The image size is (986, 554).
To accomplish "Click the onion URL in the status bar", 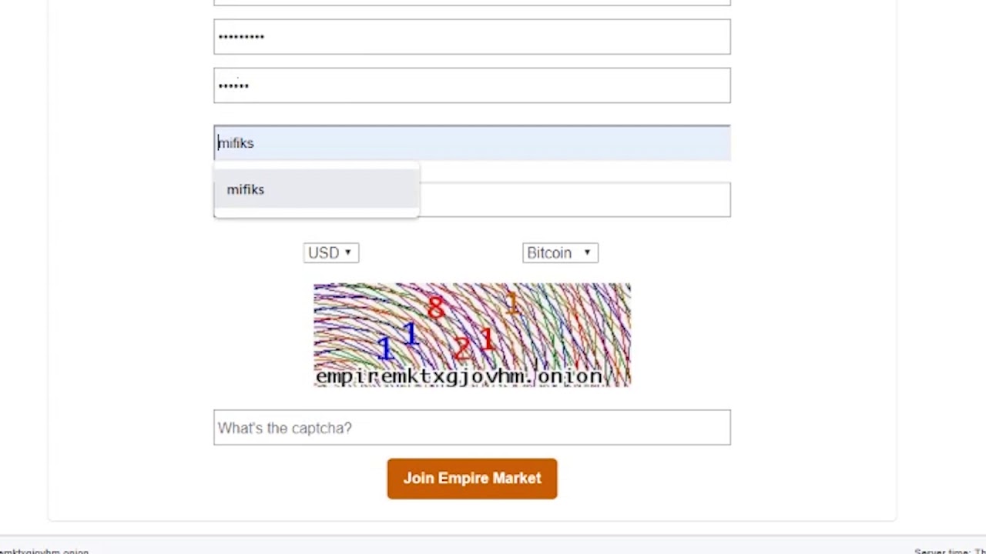I will coord(45,551).
